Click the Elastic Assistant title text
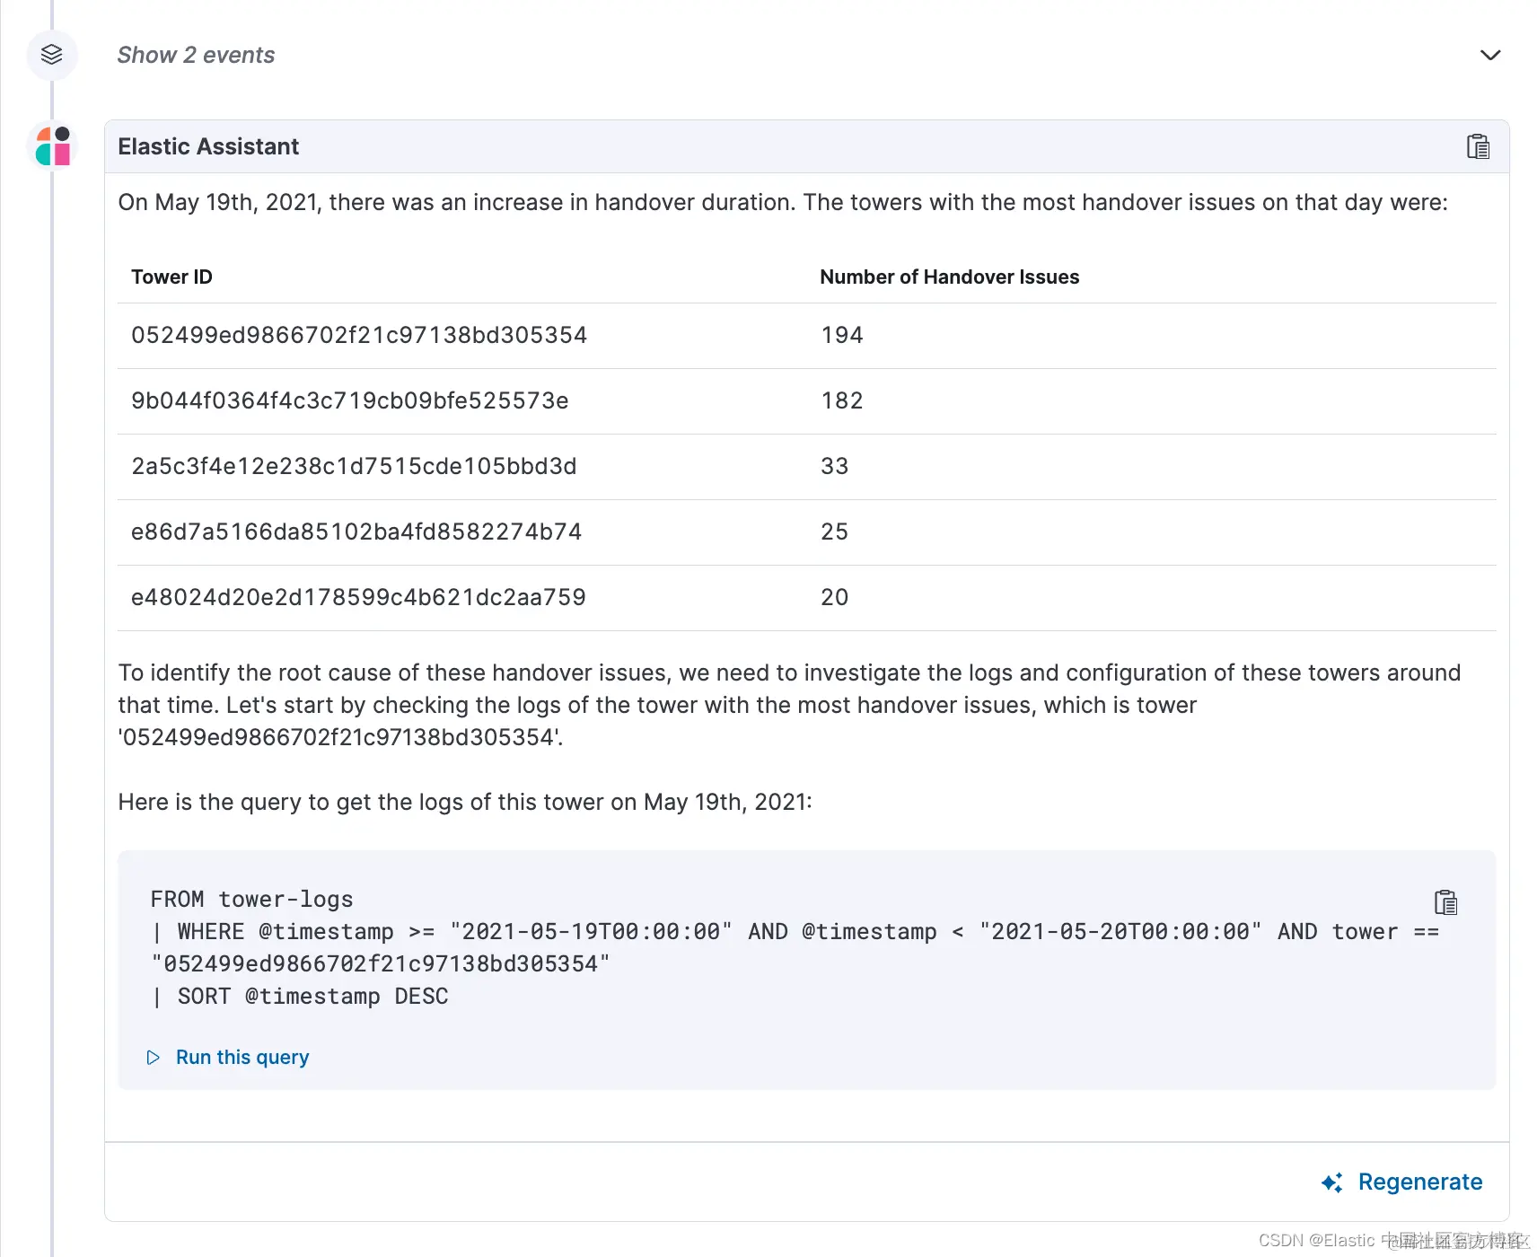 tap(208, 146)
